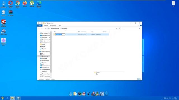Open the volume control in system tray
The image size is (179, 100).
167,98
